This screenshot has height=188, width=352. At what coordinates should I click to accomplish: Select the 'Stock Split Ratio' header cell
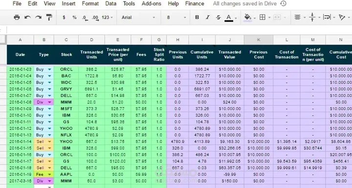pos(159,55)
